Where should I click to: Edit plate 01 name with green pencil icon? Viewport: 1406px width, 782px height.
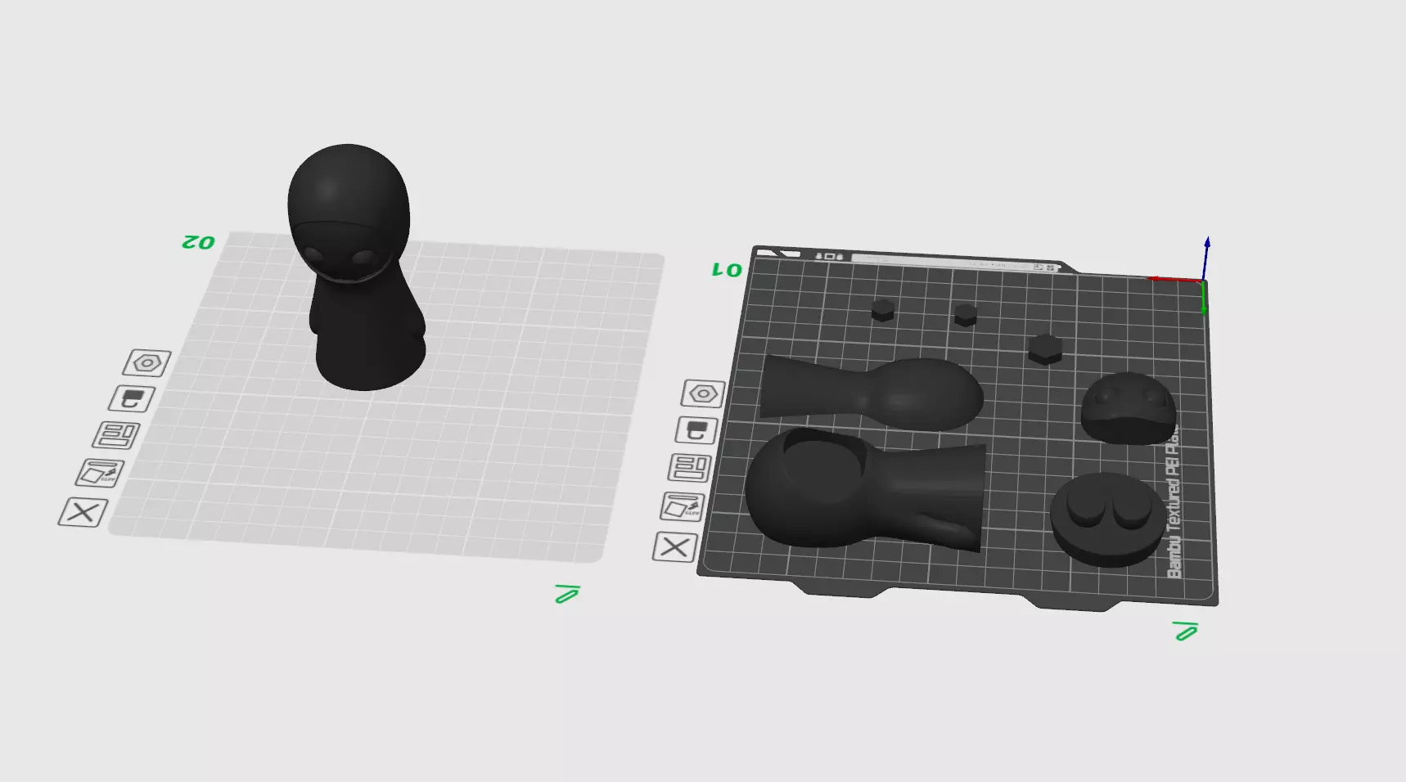[1185, 631]
